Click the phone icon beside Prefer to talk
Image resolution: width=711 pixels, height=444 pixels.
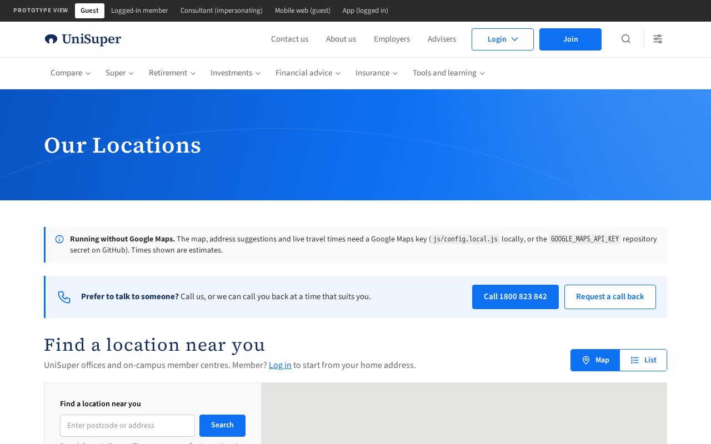[64, 297]
